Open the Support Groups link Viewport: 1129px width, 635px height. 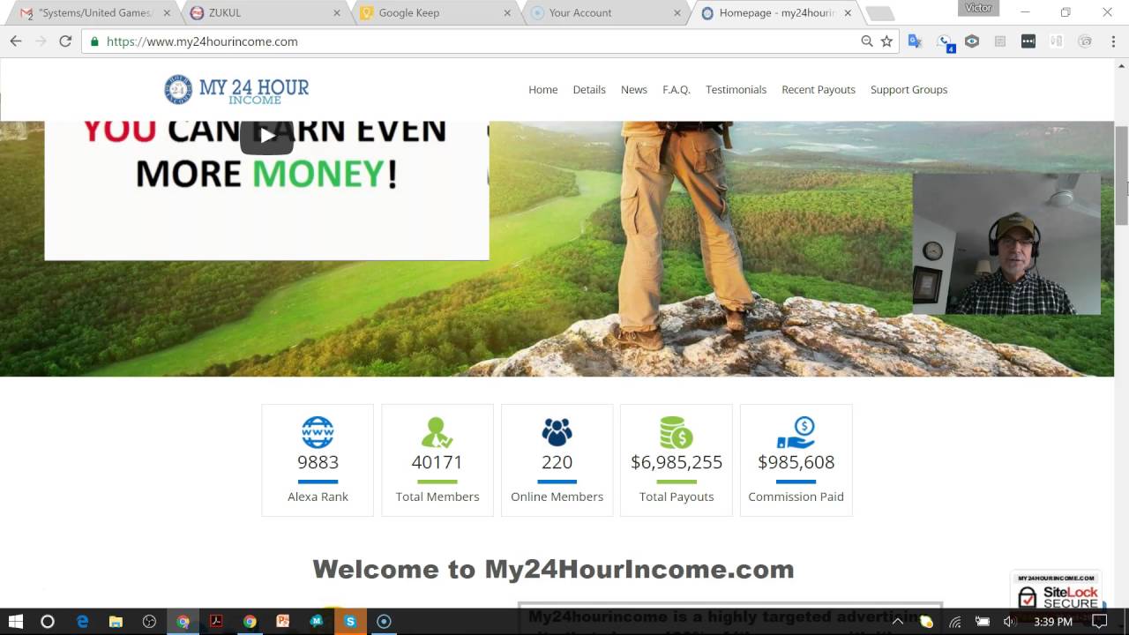coord(908,90)
